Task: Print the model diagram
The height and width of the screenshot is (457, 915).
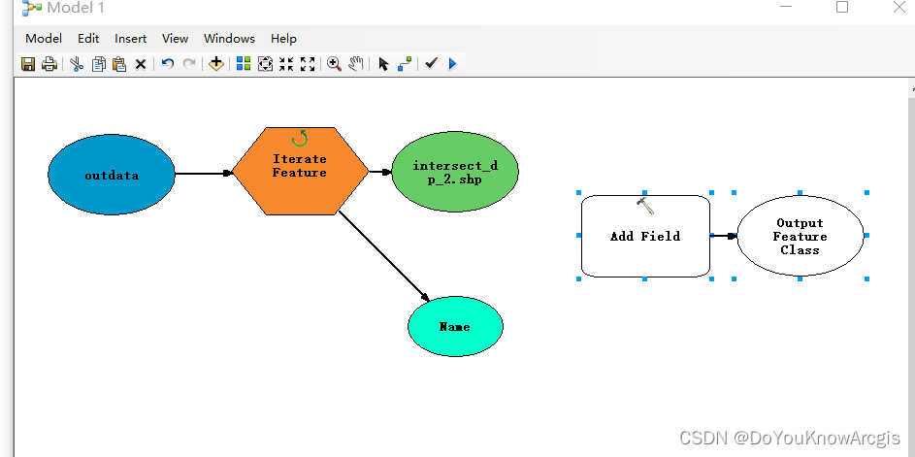Action: click(x=49, y=64)
